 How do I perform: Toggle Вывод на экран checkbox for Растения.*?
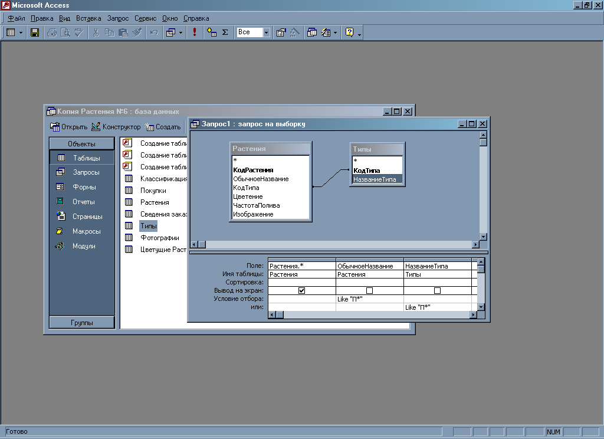tap(301, 291)
